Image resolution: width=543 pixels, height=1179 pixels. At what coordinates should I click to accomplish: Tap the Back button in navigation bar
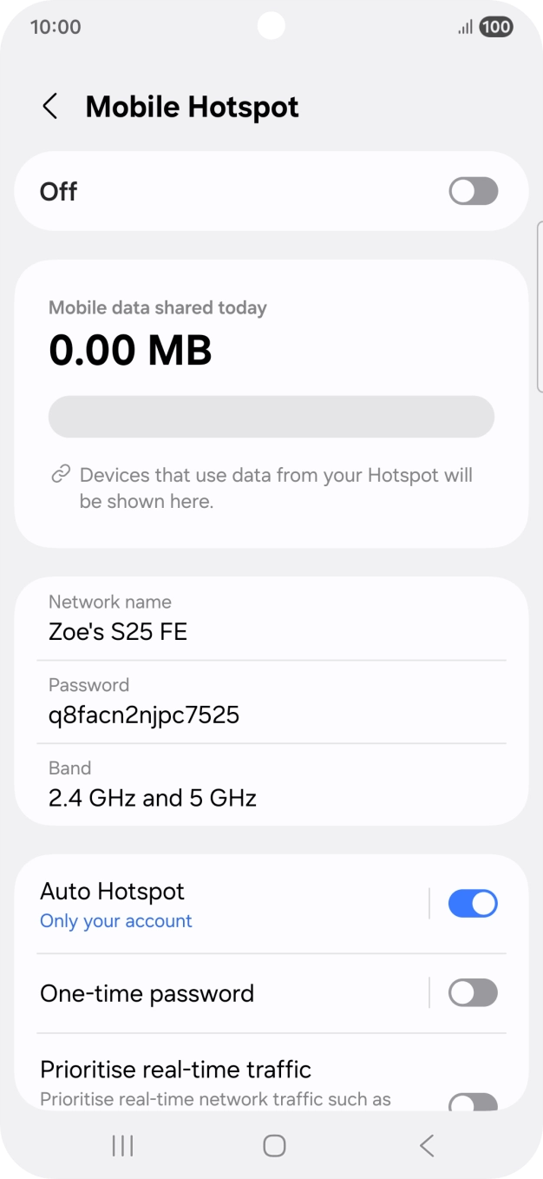click(426, 1145)
